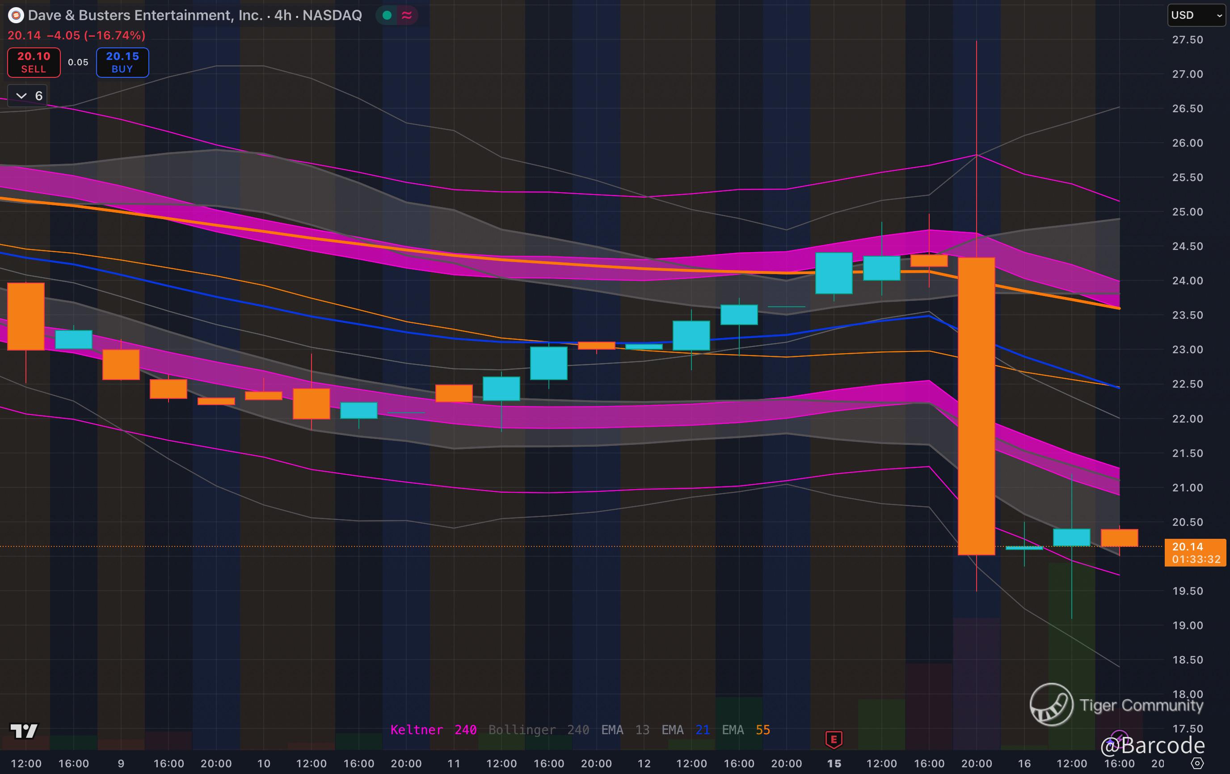Click the green market open status dot
Image resolution: width=1230 pixels, height=774 pixels.
tap(387, 15)
